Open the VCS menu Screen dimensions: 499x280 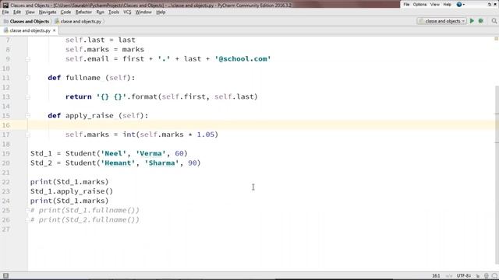(127, 12)
